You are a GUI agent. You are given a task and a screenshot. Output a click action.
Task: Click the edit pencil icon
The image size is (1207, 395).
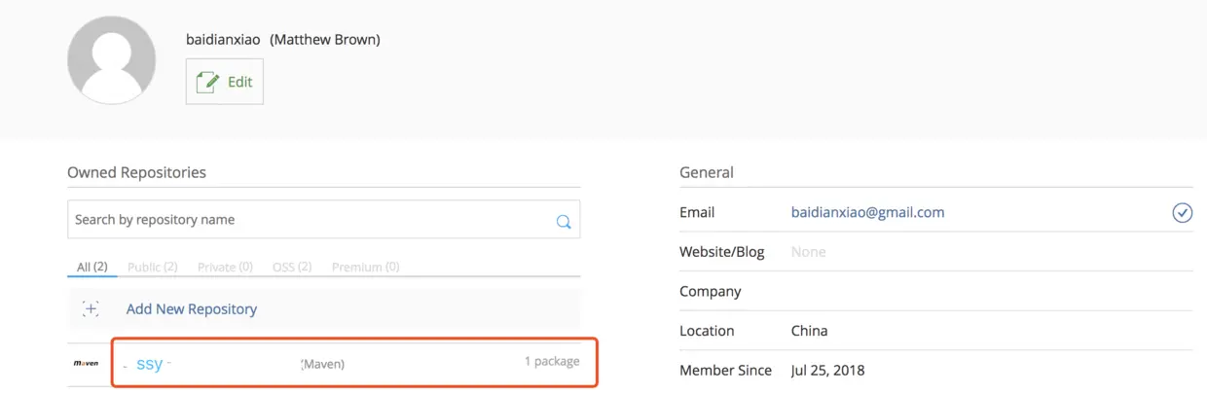click(x=207, y=82)
